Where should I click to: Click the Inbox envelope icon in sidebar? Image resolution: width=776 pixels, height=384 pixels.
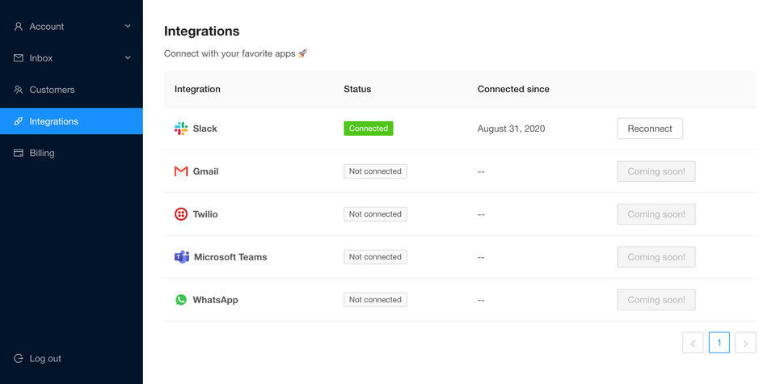tap(19, 58)
